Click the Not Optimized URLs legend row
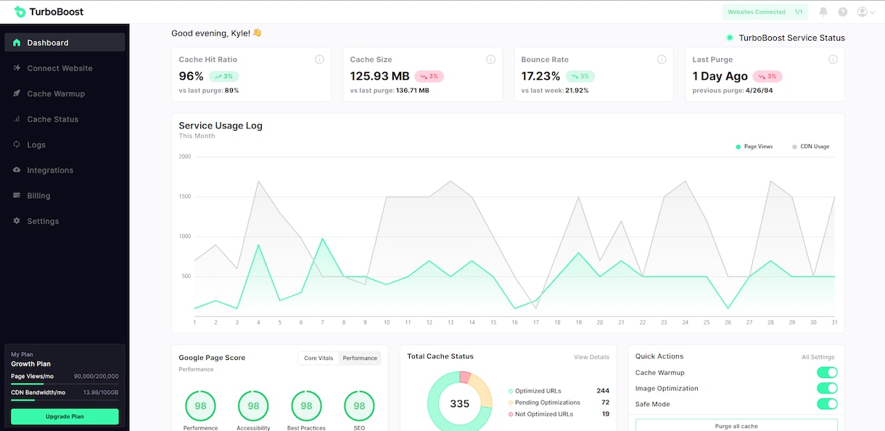 [559, 414]
